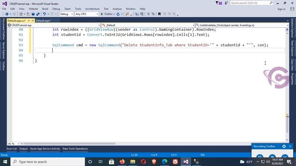The image size is (296, 166).
Task: Open File Explorer from the taskbar
Action: point(133,162)
